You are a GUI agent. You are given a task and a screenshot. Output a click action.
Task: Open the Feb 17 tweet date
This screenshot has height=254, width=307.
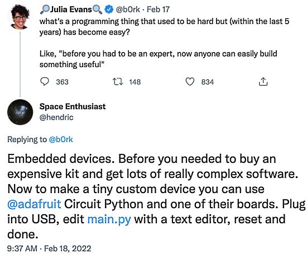click(158, 10)
